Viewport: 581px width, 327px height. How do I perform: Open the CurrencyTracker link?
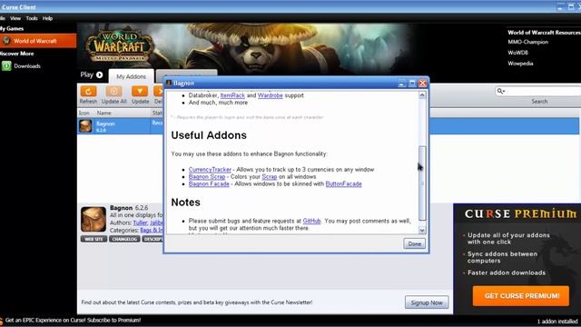[x=210, y=170]
